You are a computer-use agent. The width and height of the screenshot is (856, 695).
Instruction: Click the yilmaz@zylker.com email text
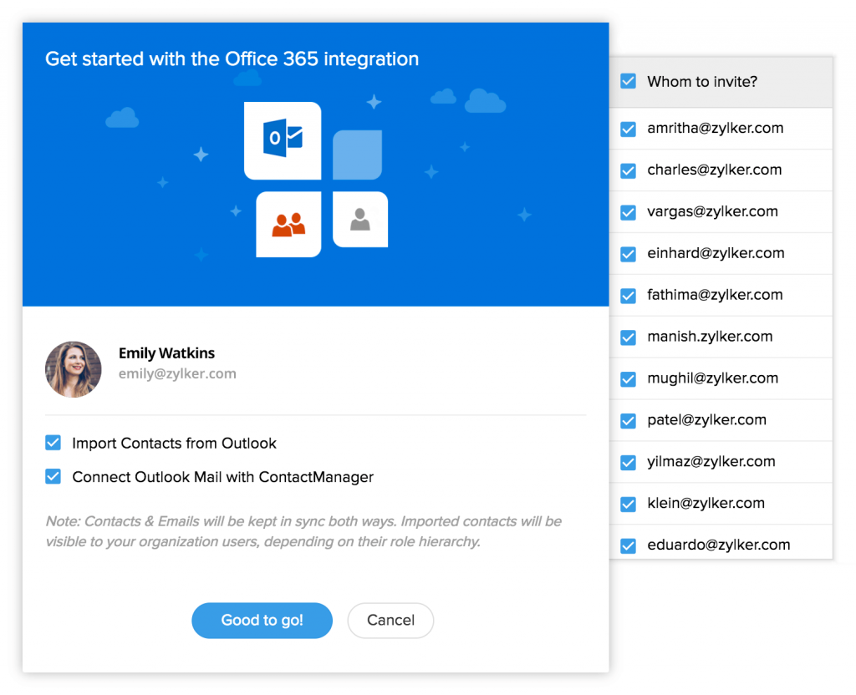pyautogui.click(x=711, y=461)
